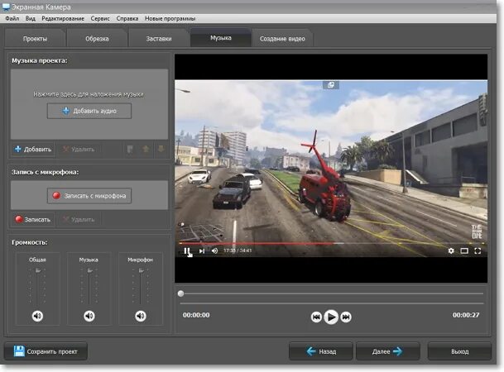Click the Добавить аудио button
Viewport: 504px width, 372px height.
point(89,111)
